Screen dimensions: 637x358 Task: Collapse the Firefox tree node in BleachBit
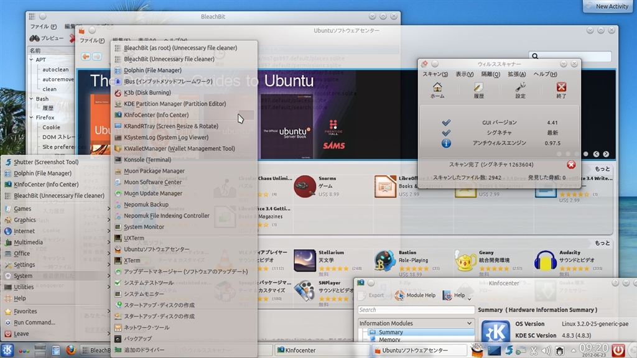[x=31, y=117]
